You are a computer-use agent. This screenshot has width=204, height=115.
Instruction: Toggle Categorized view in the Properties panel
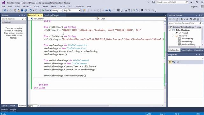[170, 62]
